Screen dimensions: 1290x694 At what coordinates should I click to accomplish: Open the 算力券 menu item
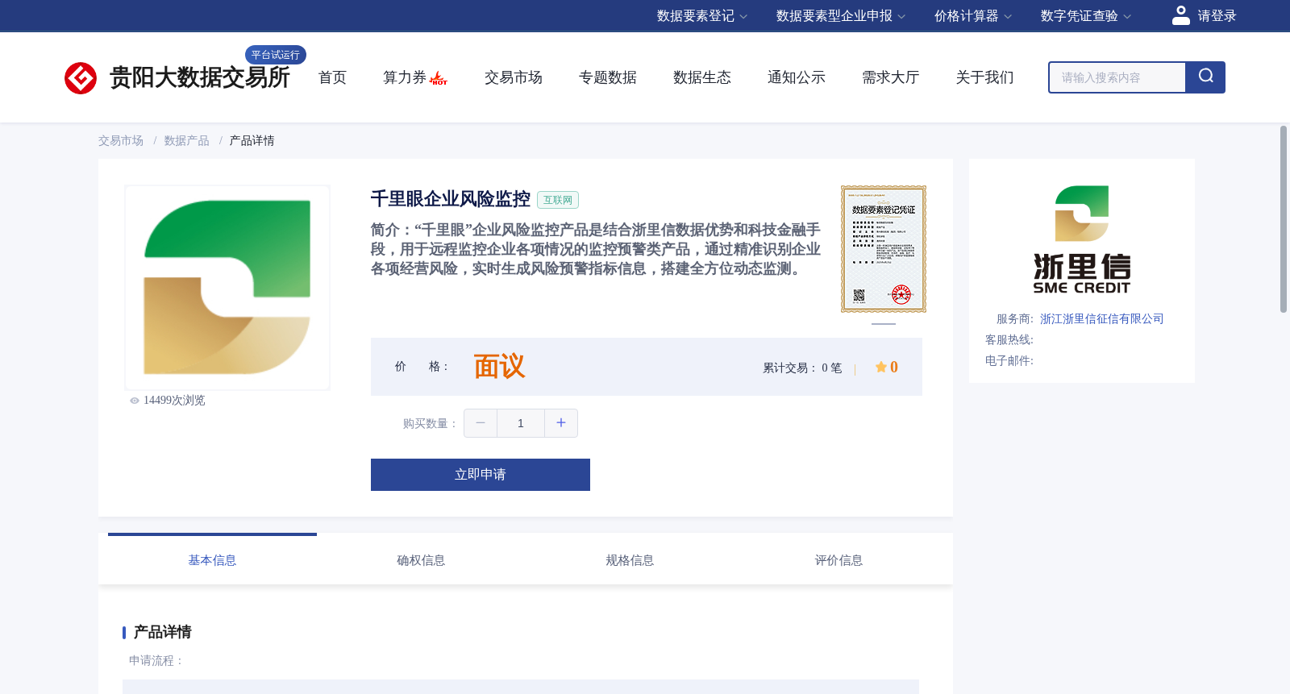click(x=405, y=77)
